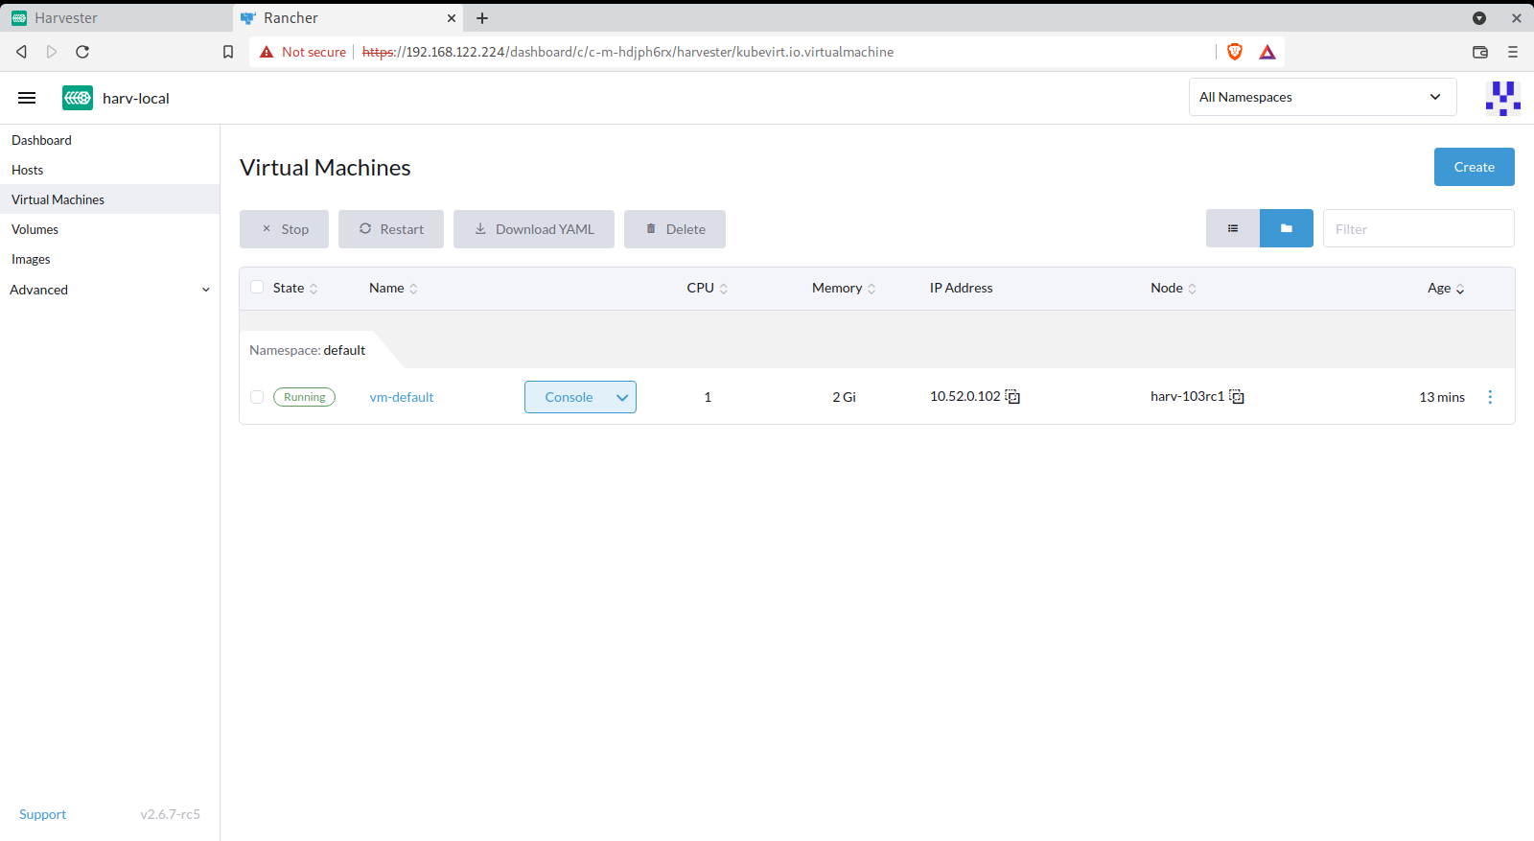The width and height of the screenshot is (1534, 841).
Task: Bookmark this page
Action: (x=228, y=52)
